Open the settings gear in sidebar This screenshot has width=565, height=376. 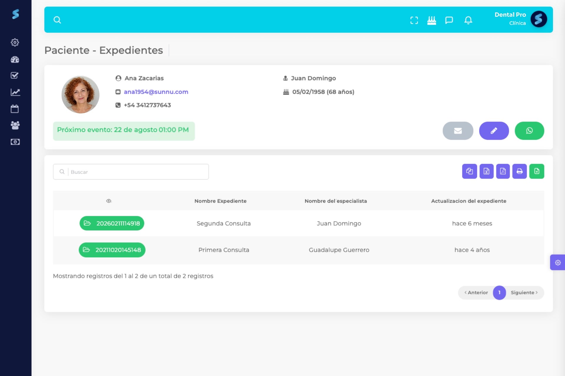pos(15,42)
